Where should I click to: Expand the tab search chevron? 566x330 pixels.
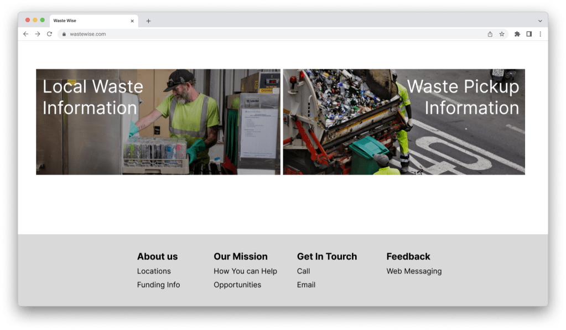(540, 21)
